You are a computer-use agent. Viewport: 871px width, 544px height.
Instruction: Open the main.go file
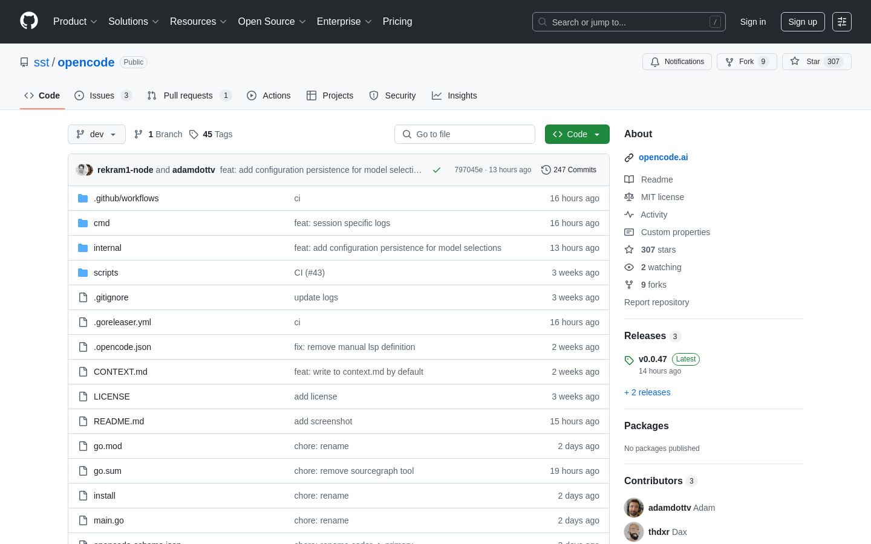(109, 520)
